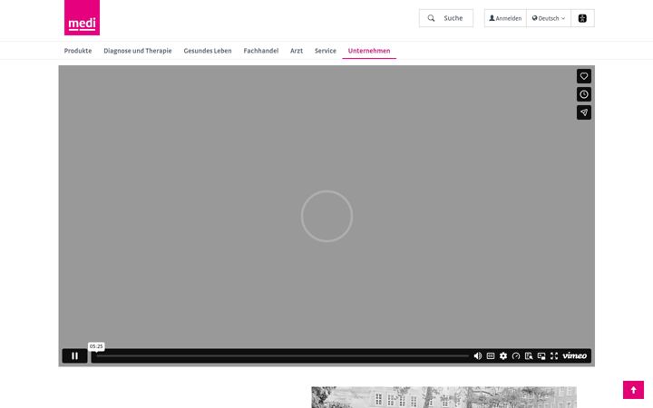Image resolution: width=653 pixels, height=408 pixels.
Task: Open Diagnose und Therapie menu
Action: tap(138, 51)
